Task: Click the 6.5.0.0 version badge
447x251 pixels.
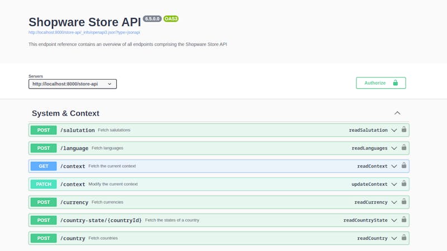Action: click(x=152, y=19)
